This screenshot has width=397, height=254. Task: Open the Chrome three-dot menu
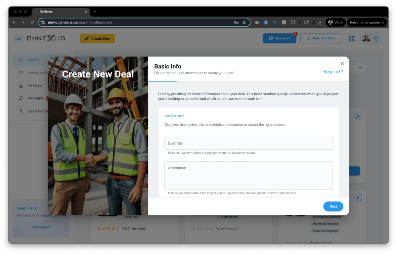[383, 22]
